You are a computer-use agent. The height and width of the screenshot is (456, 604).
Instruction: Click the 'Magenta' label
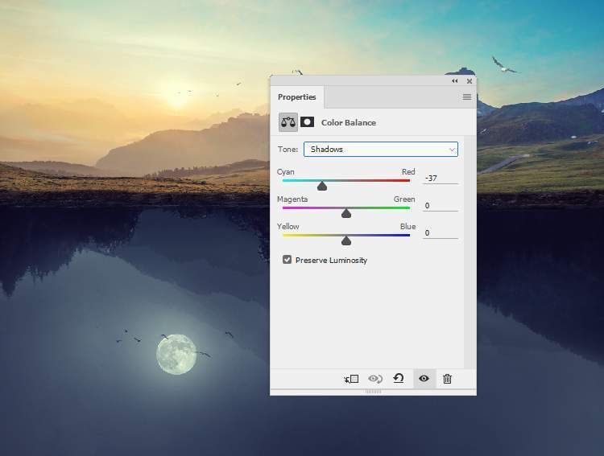[x=292, y=199]
